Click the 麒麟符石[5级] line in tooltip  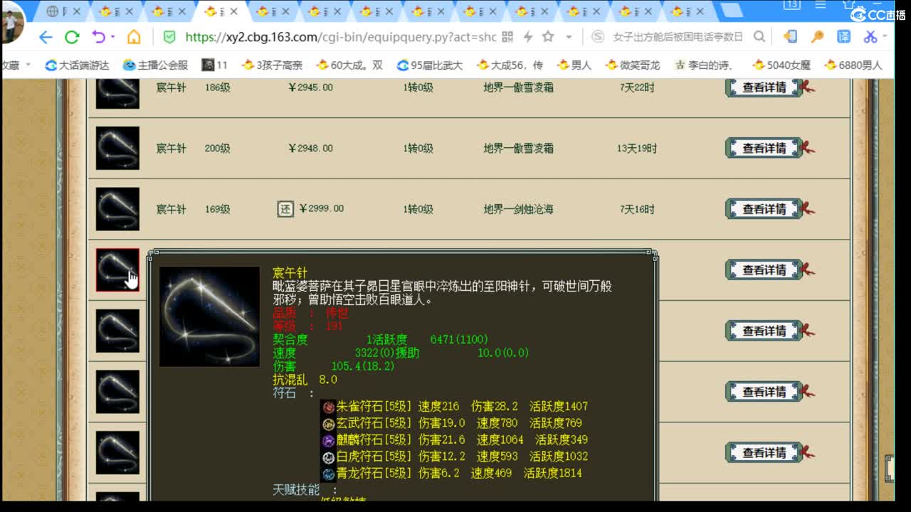[x=455, y=439]
